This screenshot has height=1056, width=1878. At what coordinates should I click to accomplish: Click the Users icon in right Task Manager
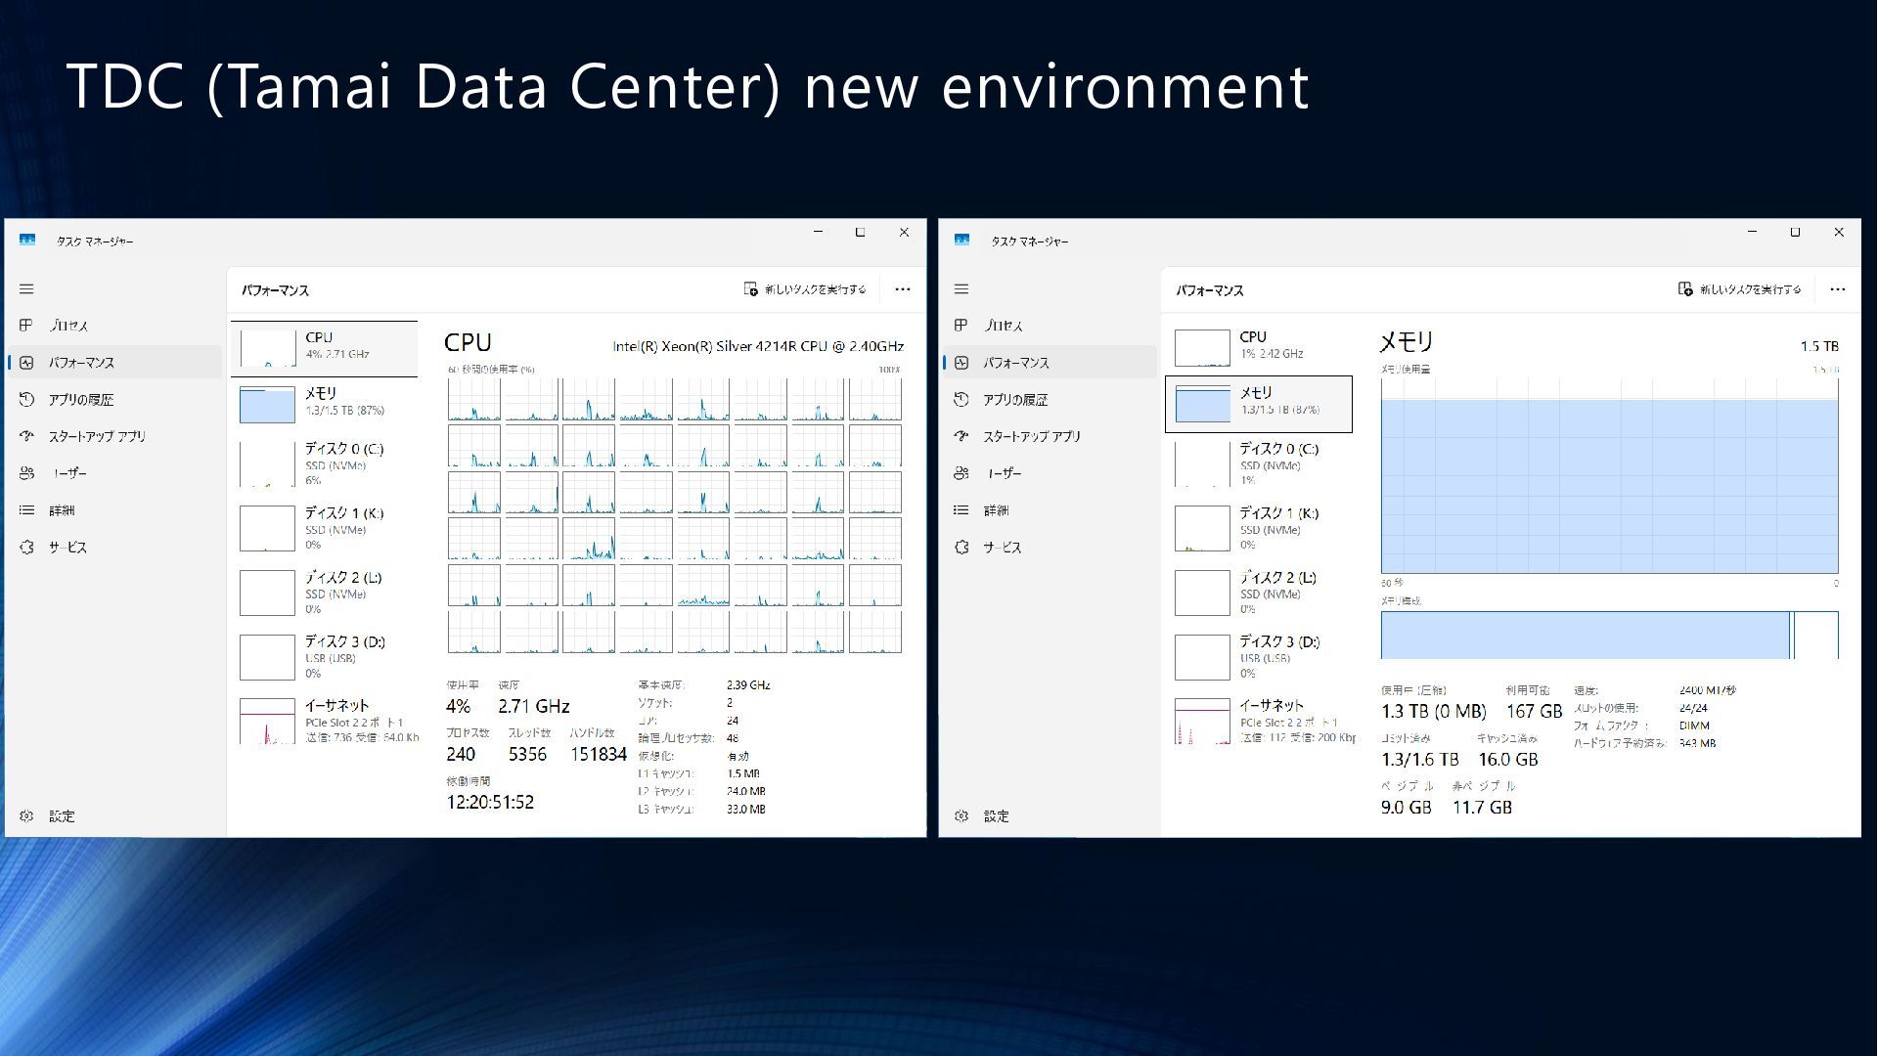click(x=961, y=473)
